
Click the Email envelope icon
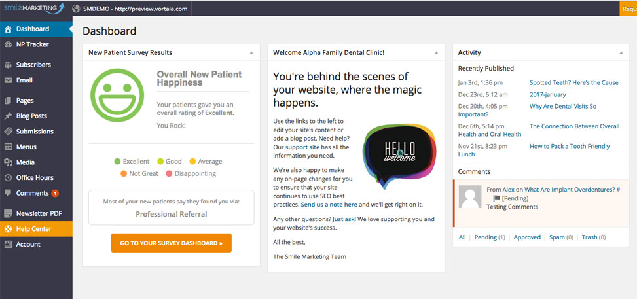point(8,80)
